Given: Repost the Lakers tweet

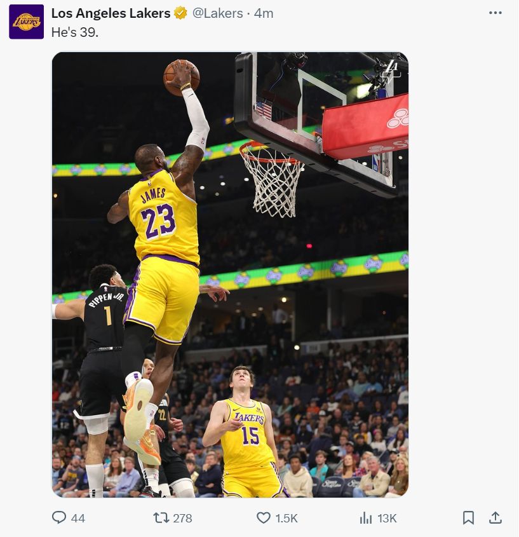Looking at the screenshot, I should pyautogui.click(x=161, y=518).
